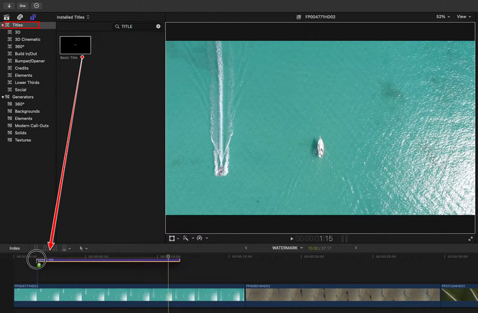Click the Import Media arrow button
Screen dimensions: 478x313
(9, 5)
